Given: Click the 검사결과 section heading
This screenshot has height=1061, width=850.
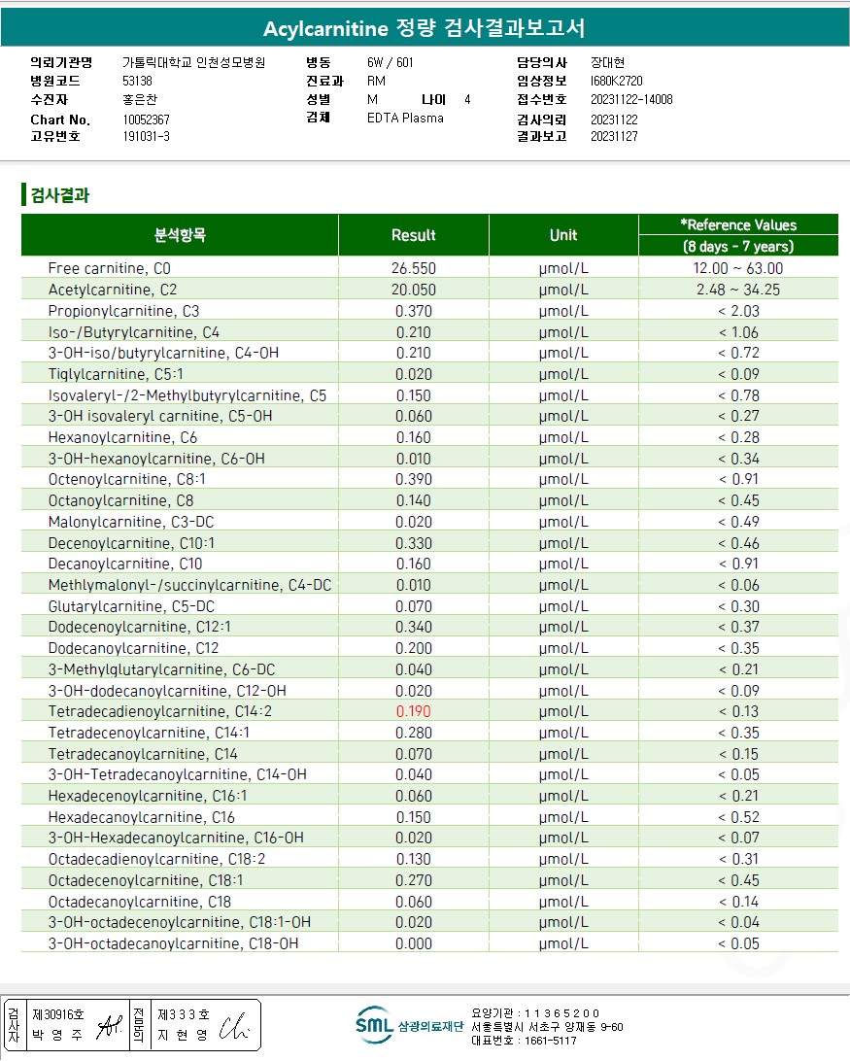Looking at the screenshot, I should click(x=60, y=195).
